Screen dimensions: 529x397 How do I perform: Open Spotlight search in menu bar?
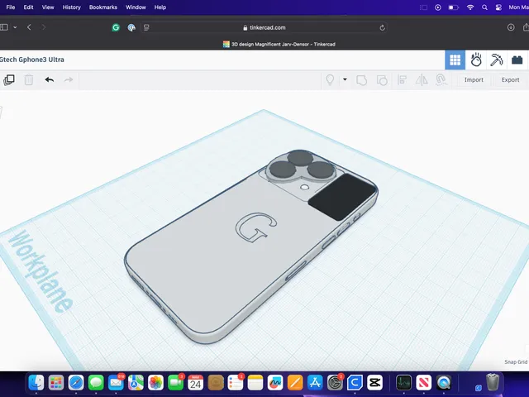(x=484, y=7)
